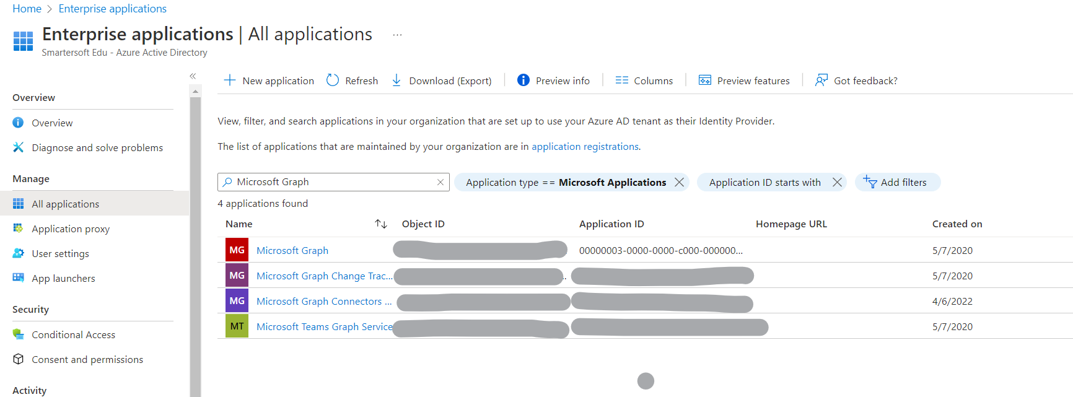Open the Columns chooser icon
This screenshot has height=397, width=1073.
click(622, 81)
